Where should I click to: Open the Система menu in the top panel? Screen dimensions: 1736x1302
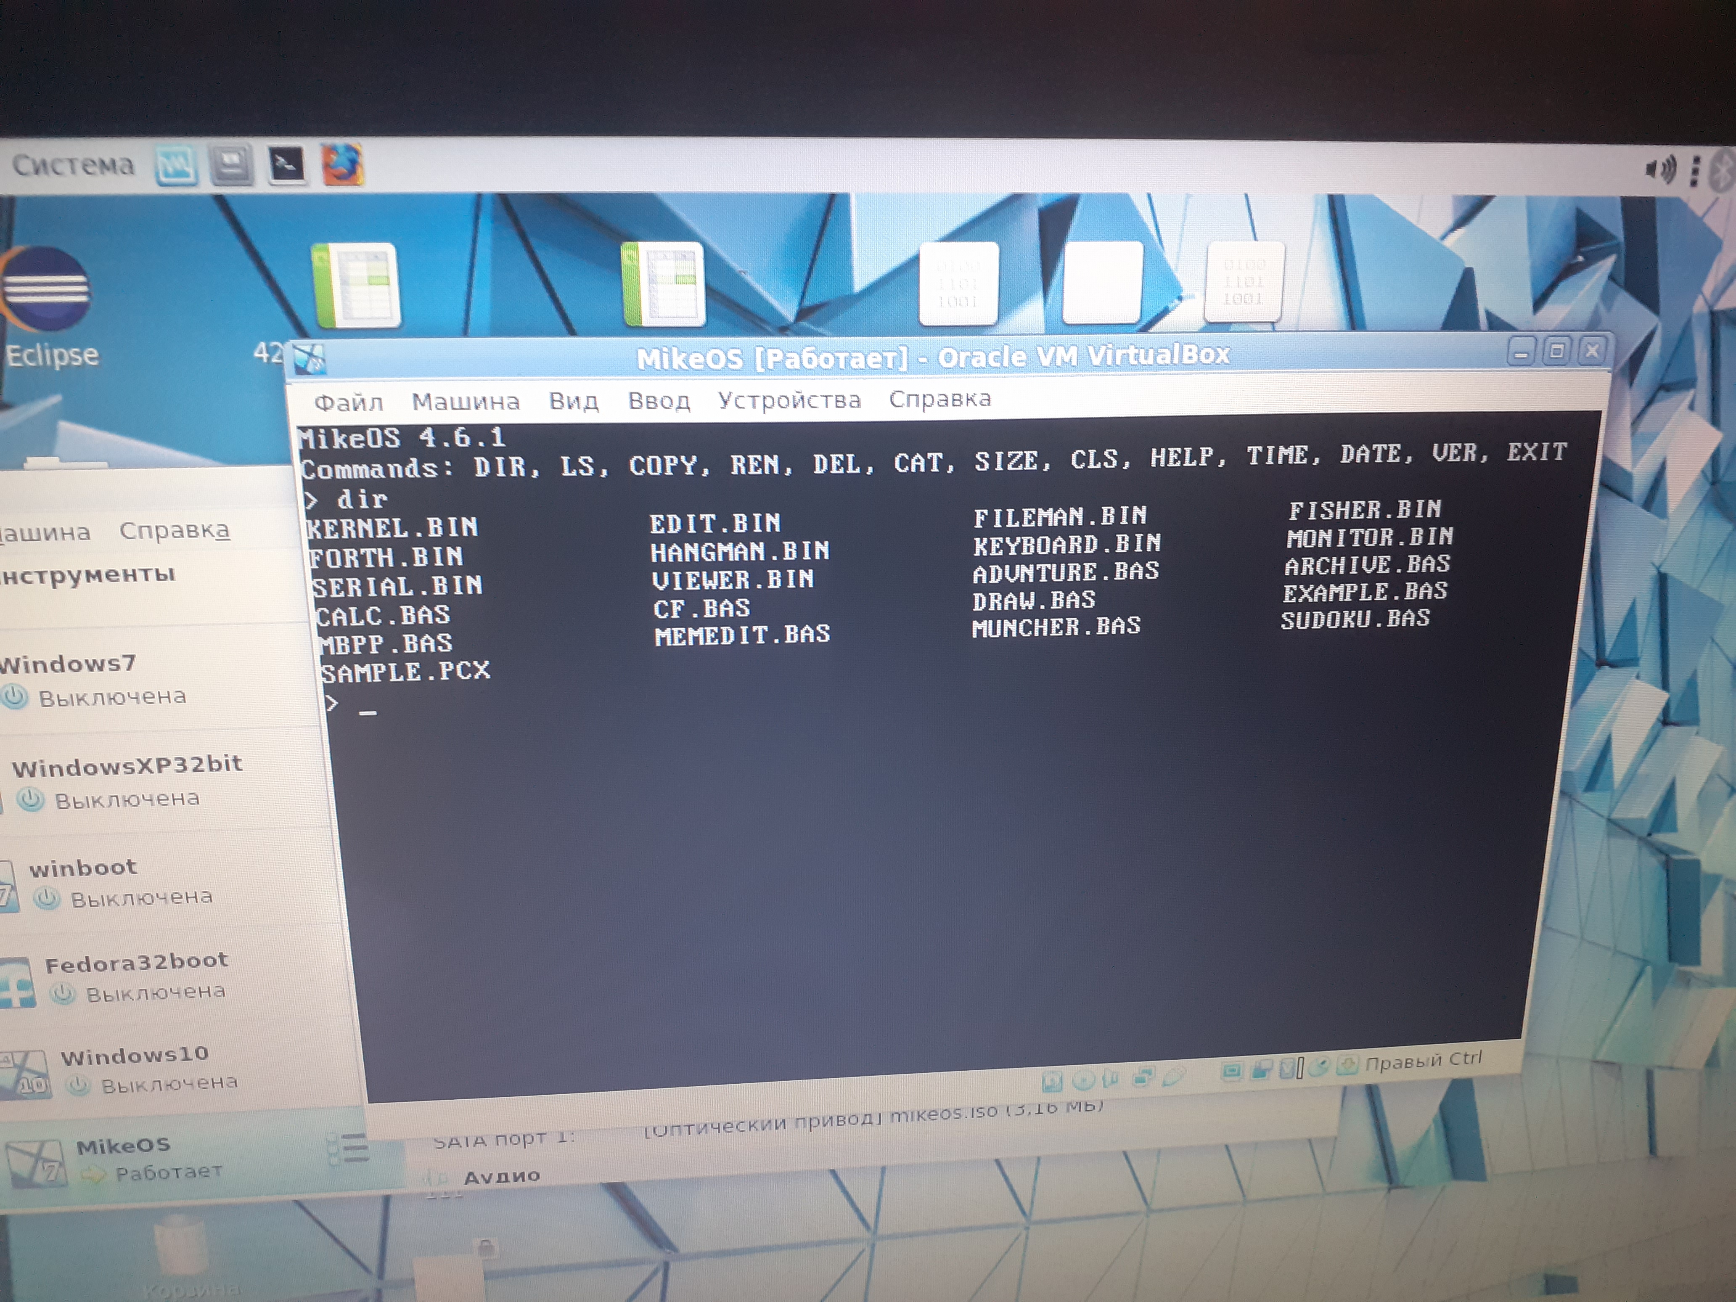73,165
